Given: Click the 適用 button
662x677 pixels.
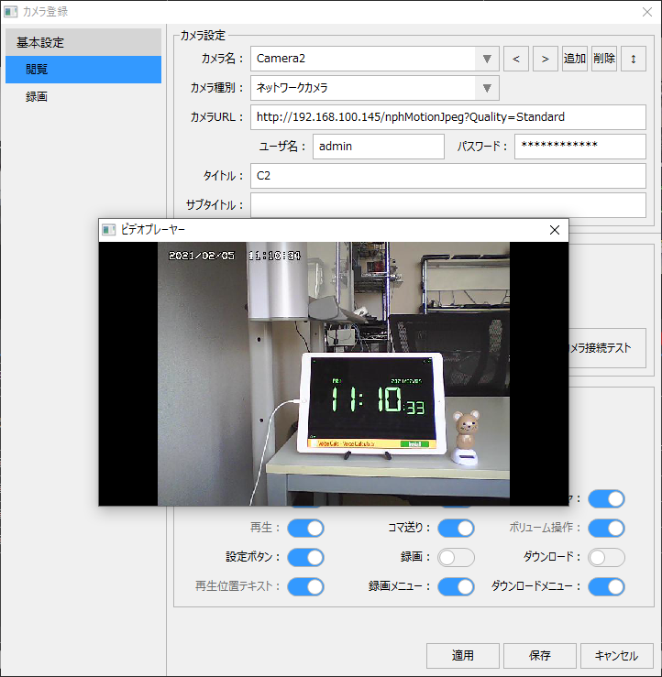Looking at the screenshot, I should tap(463, 656).
